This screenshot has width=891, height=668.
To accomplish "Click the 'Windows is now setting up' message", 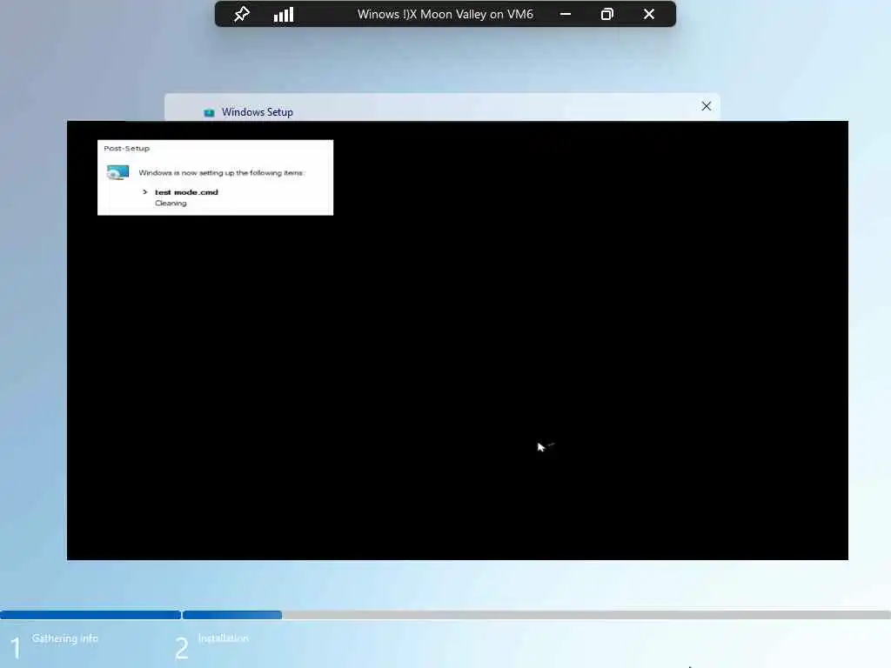I will [x=222, y=173].
